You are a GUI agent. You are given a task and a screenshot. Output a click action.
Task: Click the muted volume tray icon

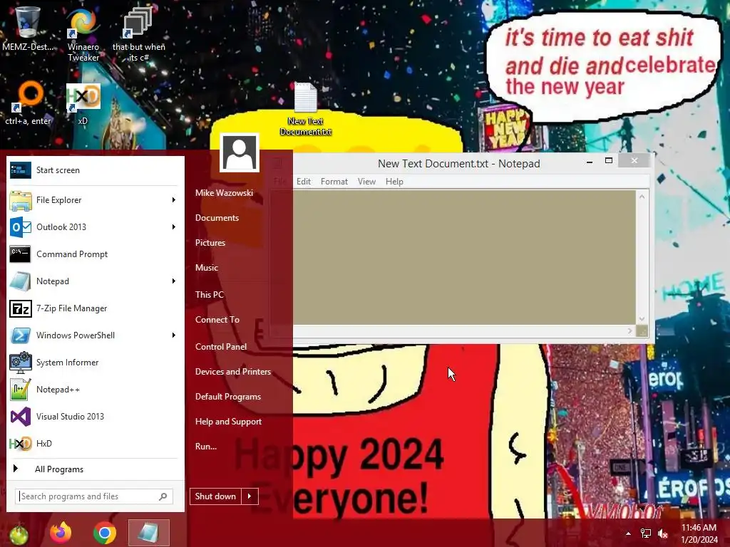pos(663,533)
